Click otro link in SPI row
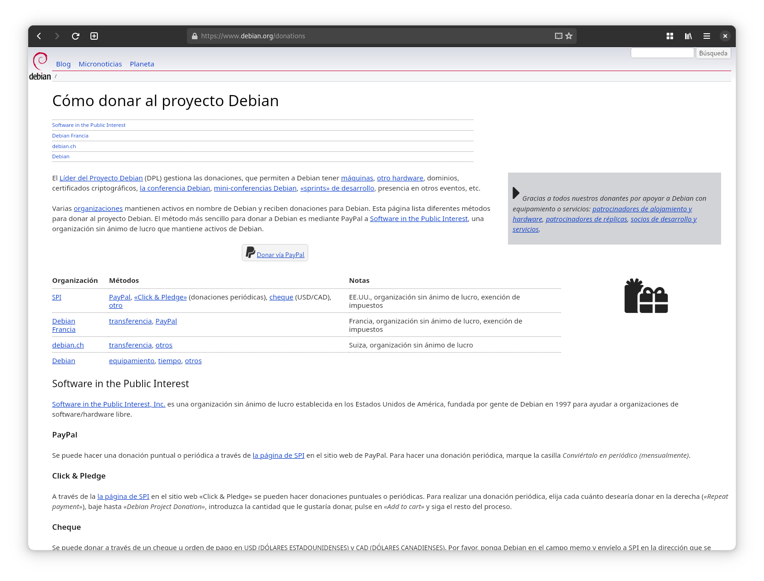 point(116,305)
